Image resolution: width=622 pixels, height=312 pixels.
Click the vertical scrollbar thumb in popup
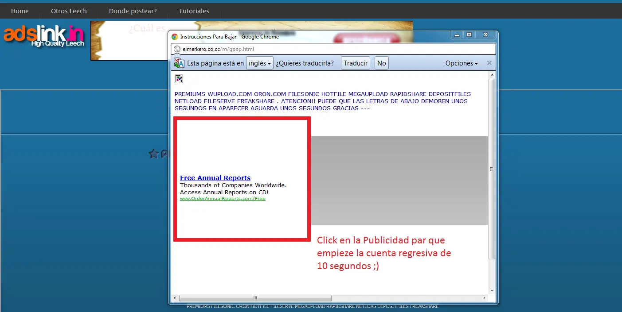[x=492, y=169]
